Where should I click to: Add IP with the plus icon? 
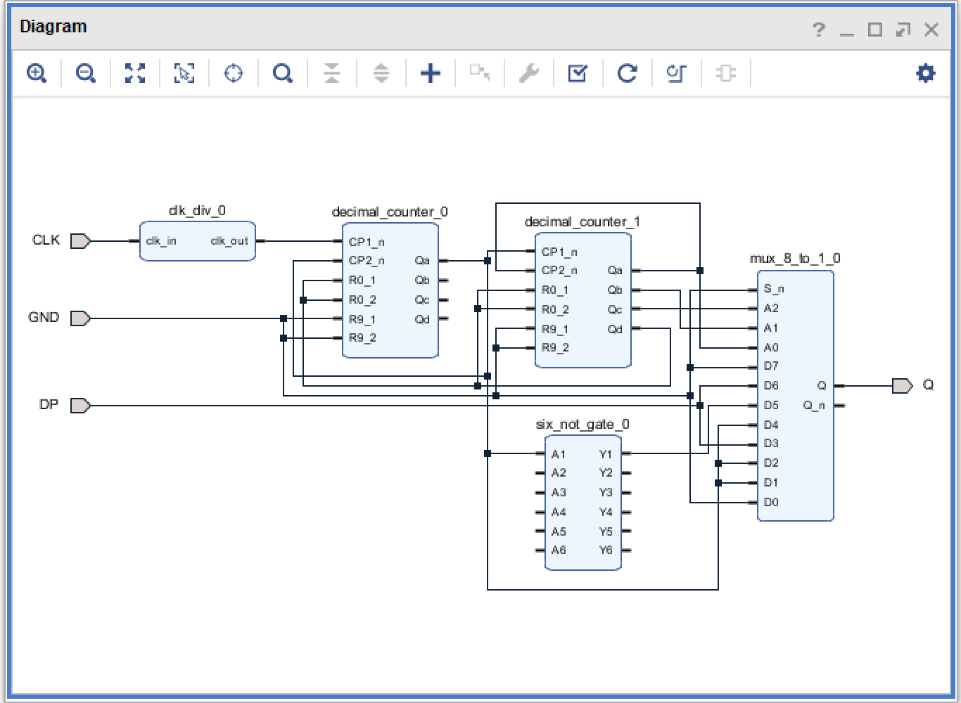(431, 73)
